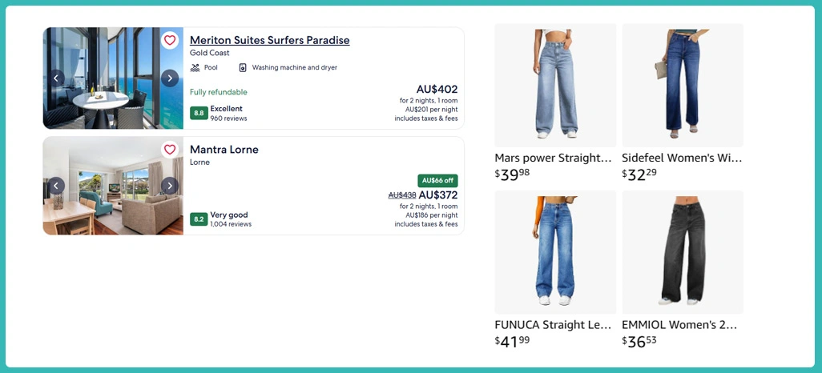Advance to next Mantra Lorne photo

(x=170, y=186)
